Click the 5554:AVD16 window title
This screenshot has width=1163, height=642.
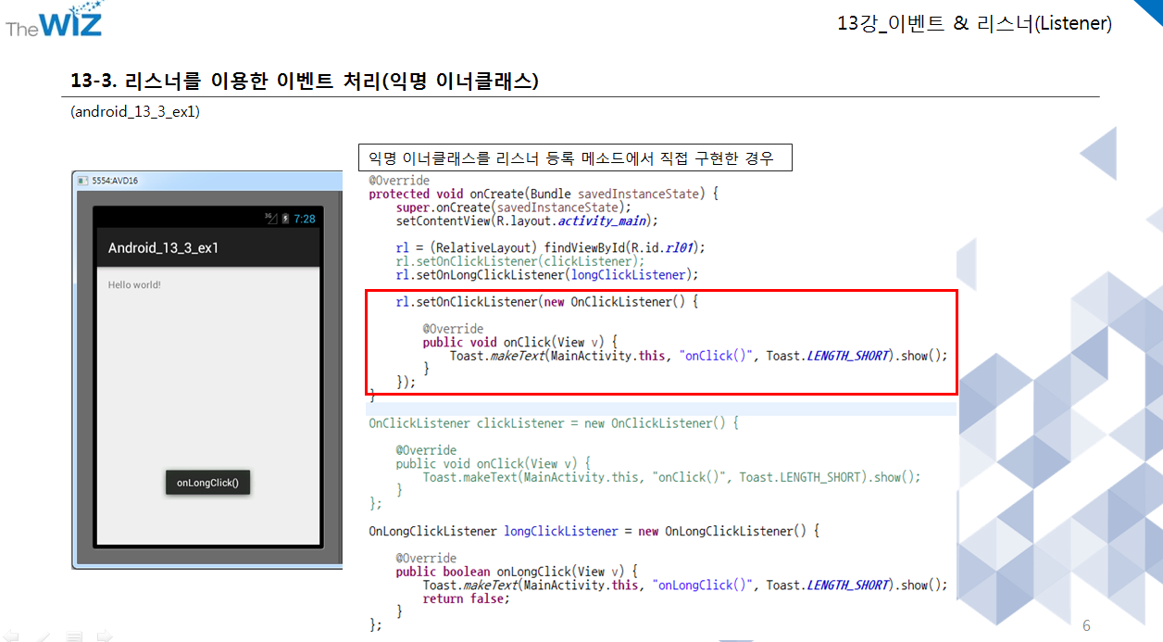click(114, 180)
